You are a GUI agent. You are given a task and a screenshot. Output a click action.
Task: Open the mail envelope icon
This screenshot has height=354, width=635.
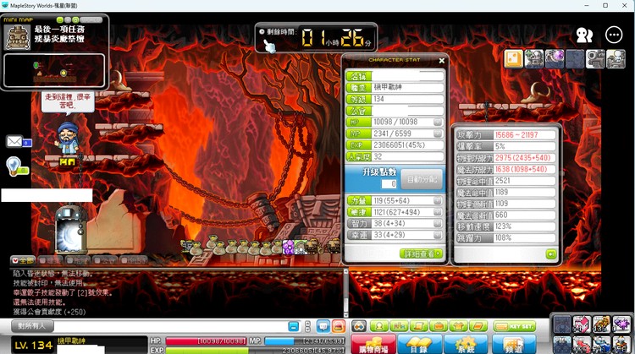(14, 141)
